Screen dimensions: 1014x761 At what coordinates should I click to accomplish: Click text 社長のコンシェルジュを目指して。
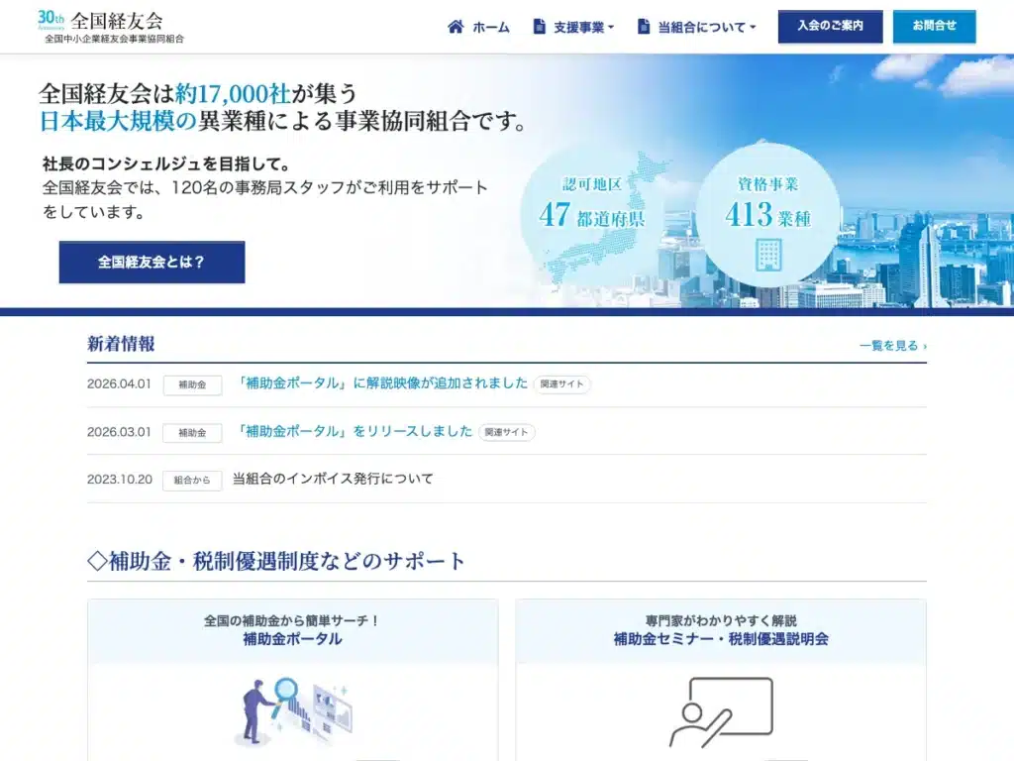[x=166, y=163]
